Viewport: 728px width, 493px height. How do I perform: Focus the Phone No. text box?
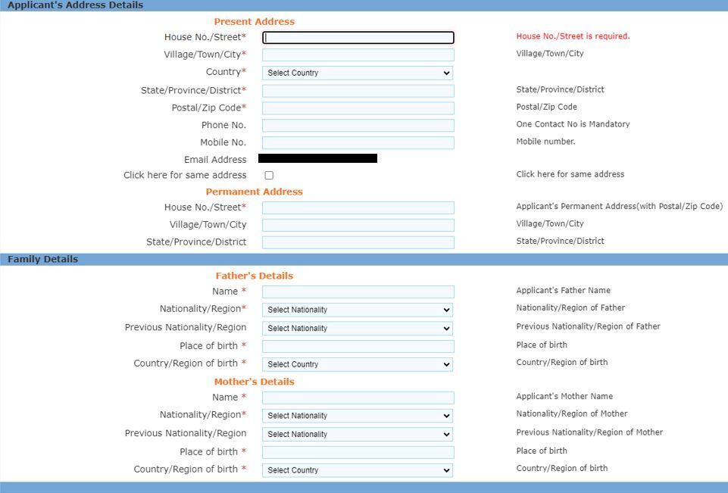[358, 126]
